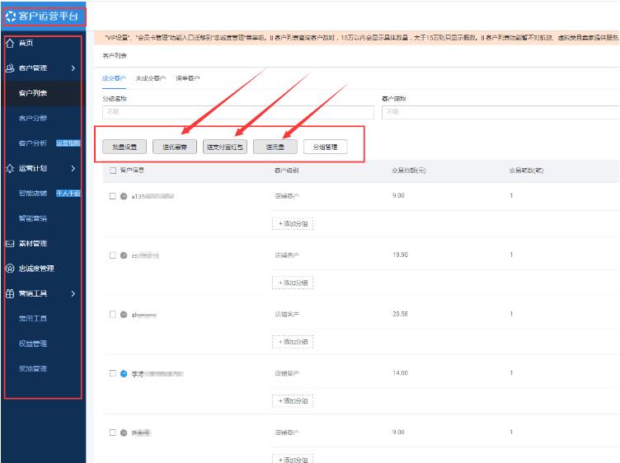Select the checkbox for customer 李芳

113,373
